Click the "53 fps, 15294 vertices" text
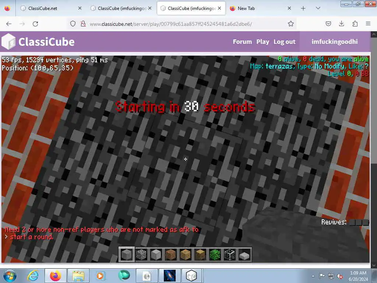377x283 pixels. click(x=38, y=60)
